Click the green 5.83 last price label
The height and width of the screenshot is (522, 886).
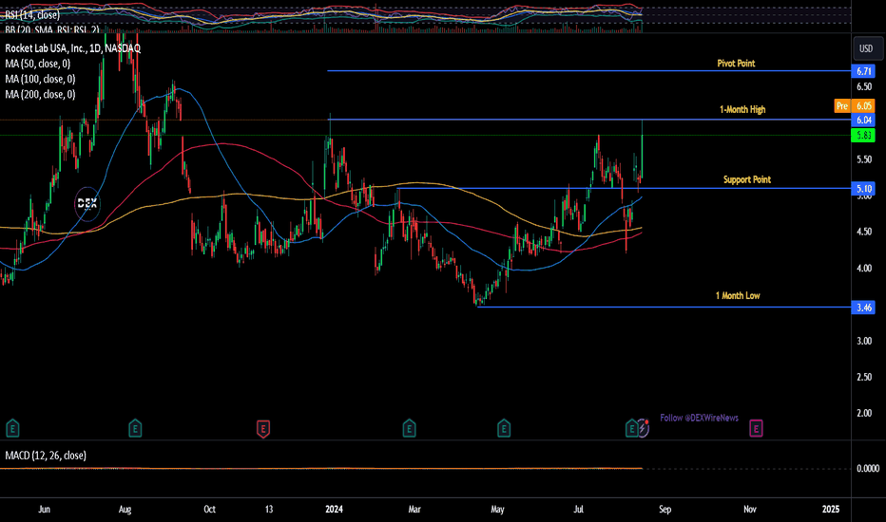point(863,136)
